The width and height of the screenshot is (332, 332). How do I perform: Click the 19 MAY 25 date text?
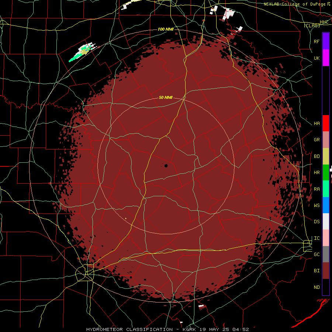214,329
